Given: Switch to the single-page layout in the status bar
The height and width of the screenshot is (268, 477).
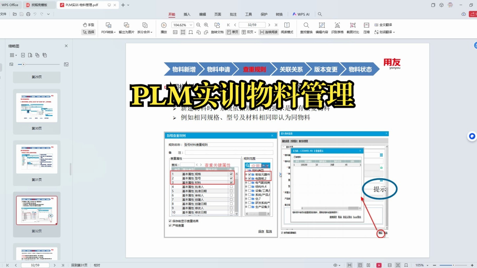Looking at the screenshot, I should pyautogui.click(x=360, y=265).
